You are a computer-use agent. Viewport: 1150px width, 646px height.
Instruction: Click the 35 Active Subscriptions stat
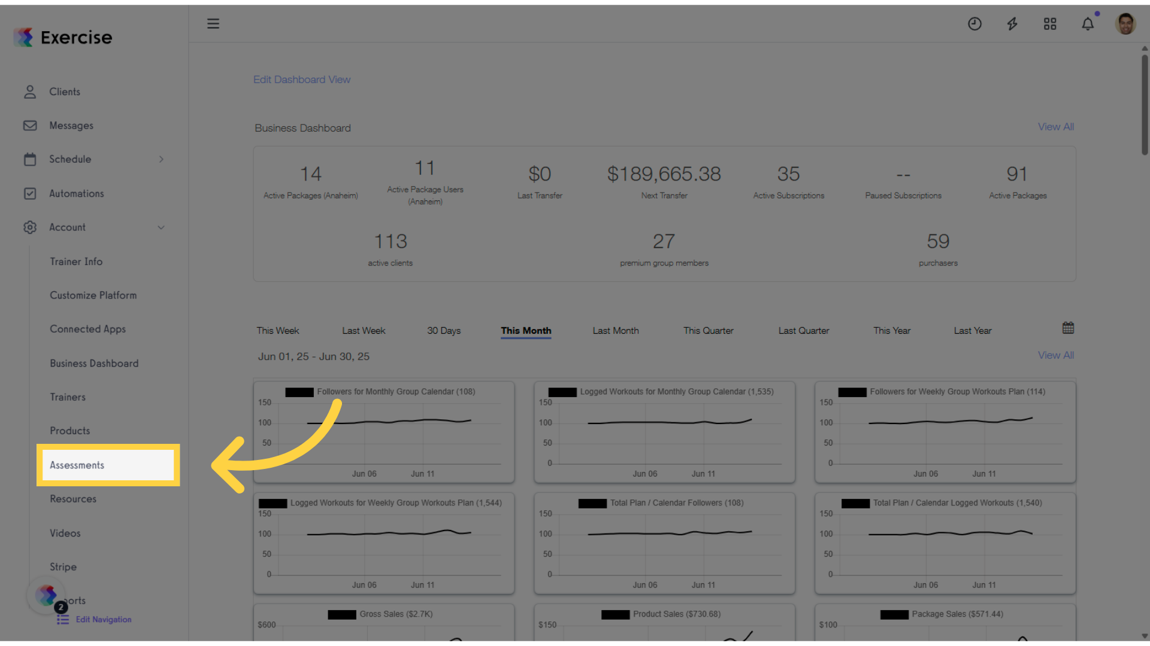pyautogui.click(x=789, y=181)
